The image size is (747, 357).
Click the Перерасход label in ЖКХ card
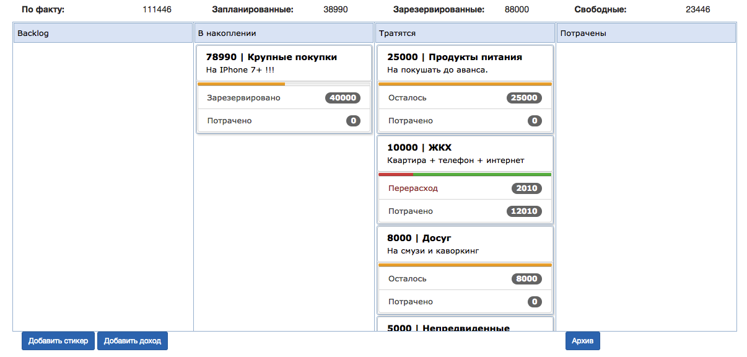click(x=413, y=188)
